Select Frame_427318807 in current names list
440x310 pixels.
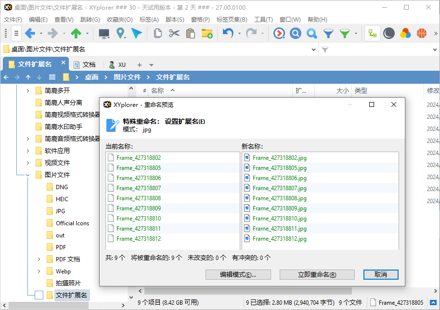(139, 188)
